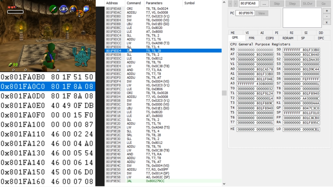Viewport: 333px width, 187px height.
Task: Open the '...' address options button
Action: (x=264, y=4)
